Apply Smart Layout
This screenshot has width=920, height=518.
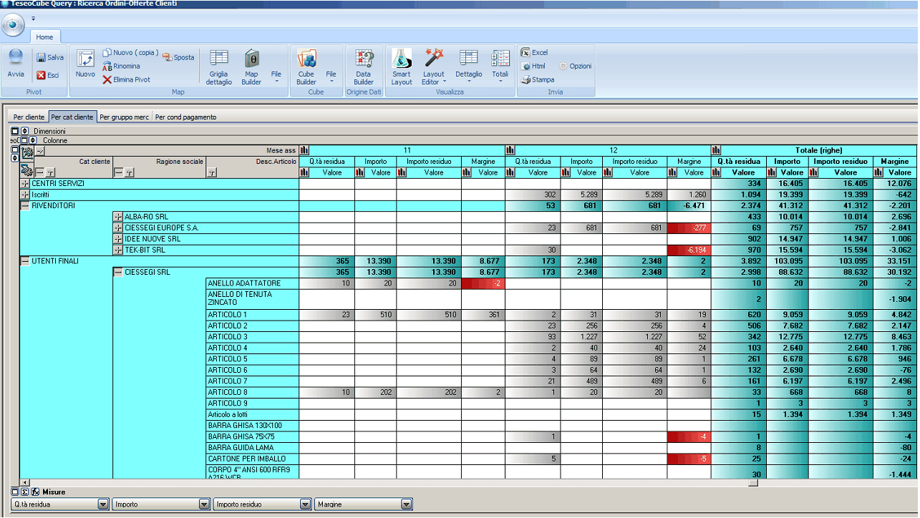(x=402, y=67)
